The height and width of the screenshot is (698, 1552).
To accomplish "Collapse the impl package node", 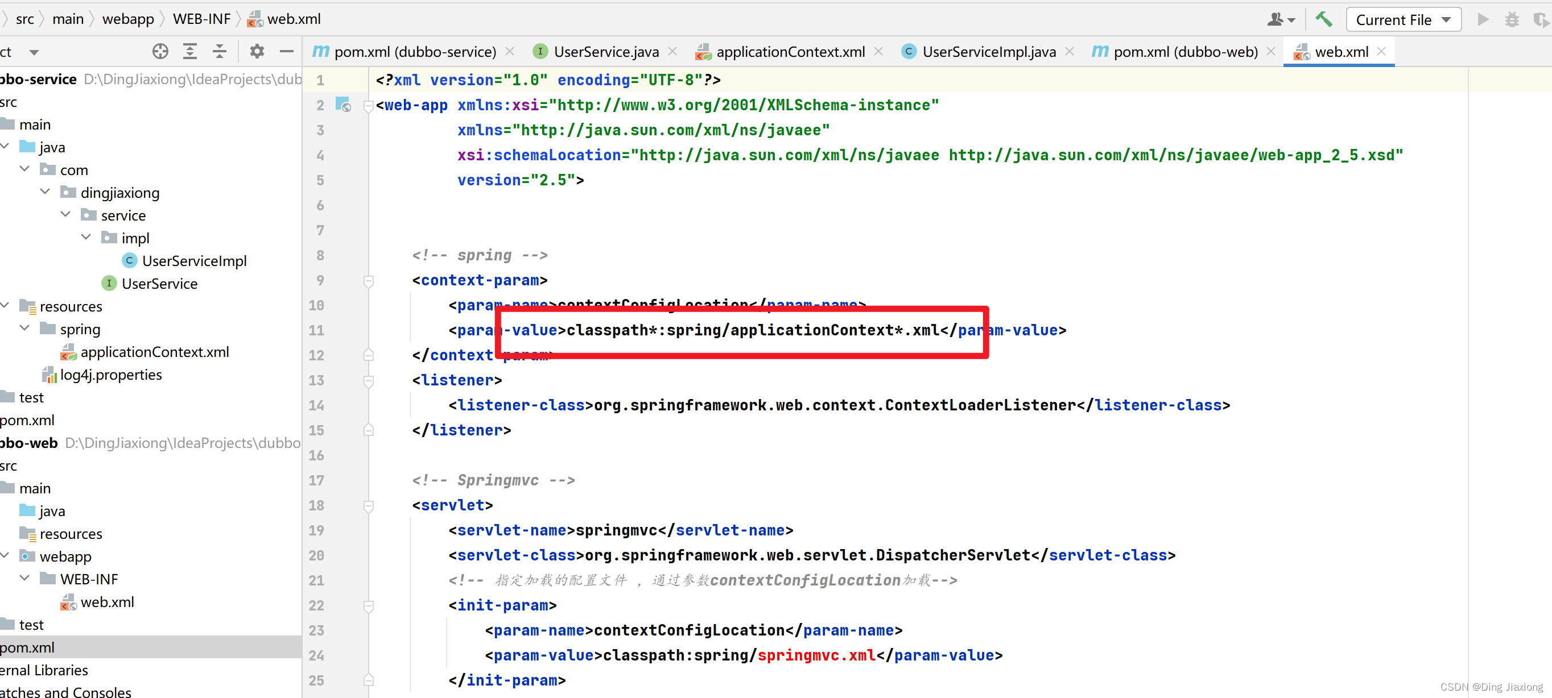I will [86, 238].
